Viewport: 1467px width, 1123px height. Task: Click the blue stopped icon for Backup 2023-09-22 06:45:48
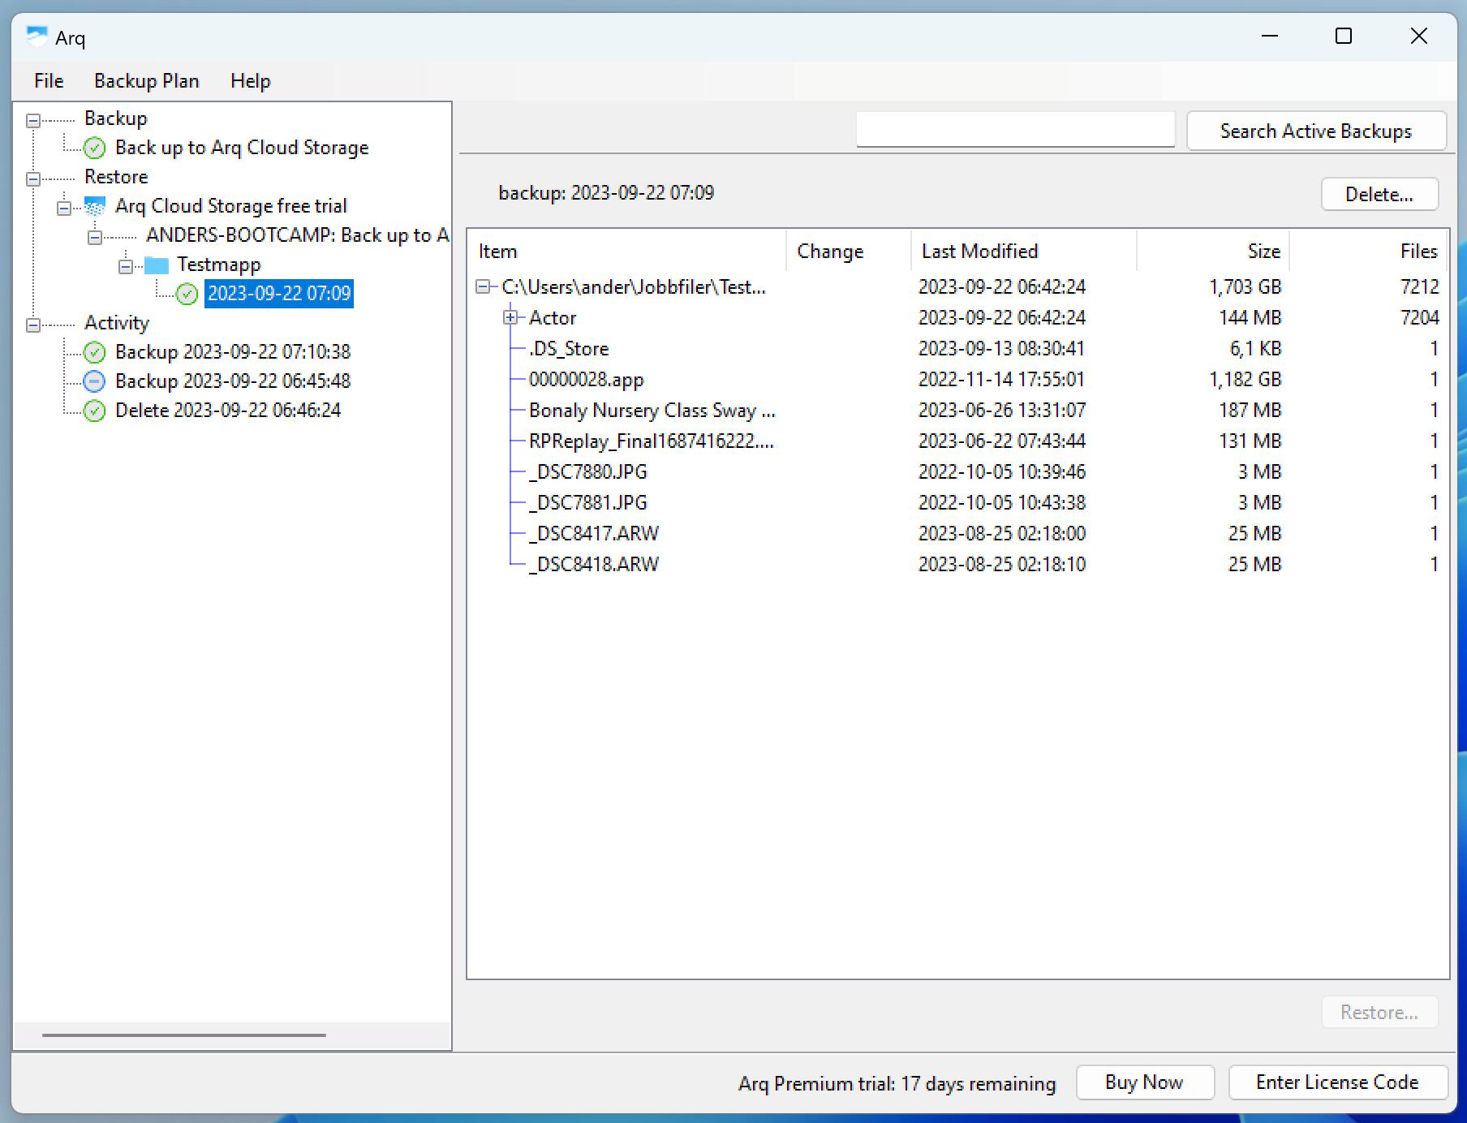coord(93,381)
